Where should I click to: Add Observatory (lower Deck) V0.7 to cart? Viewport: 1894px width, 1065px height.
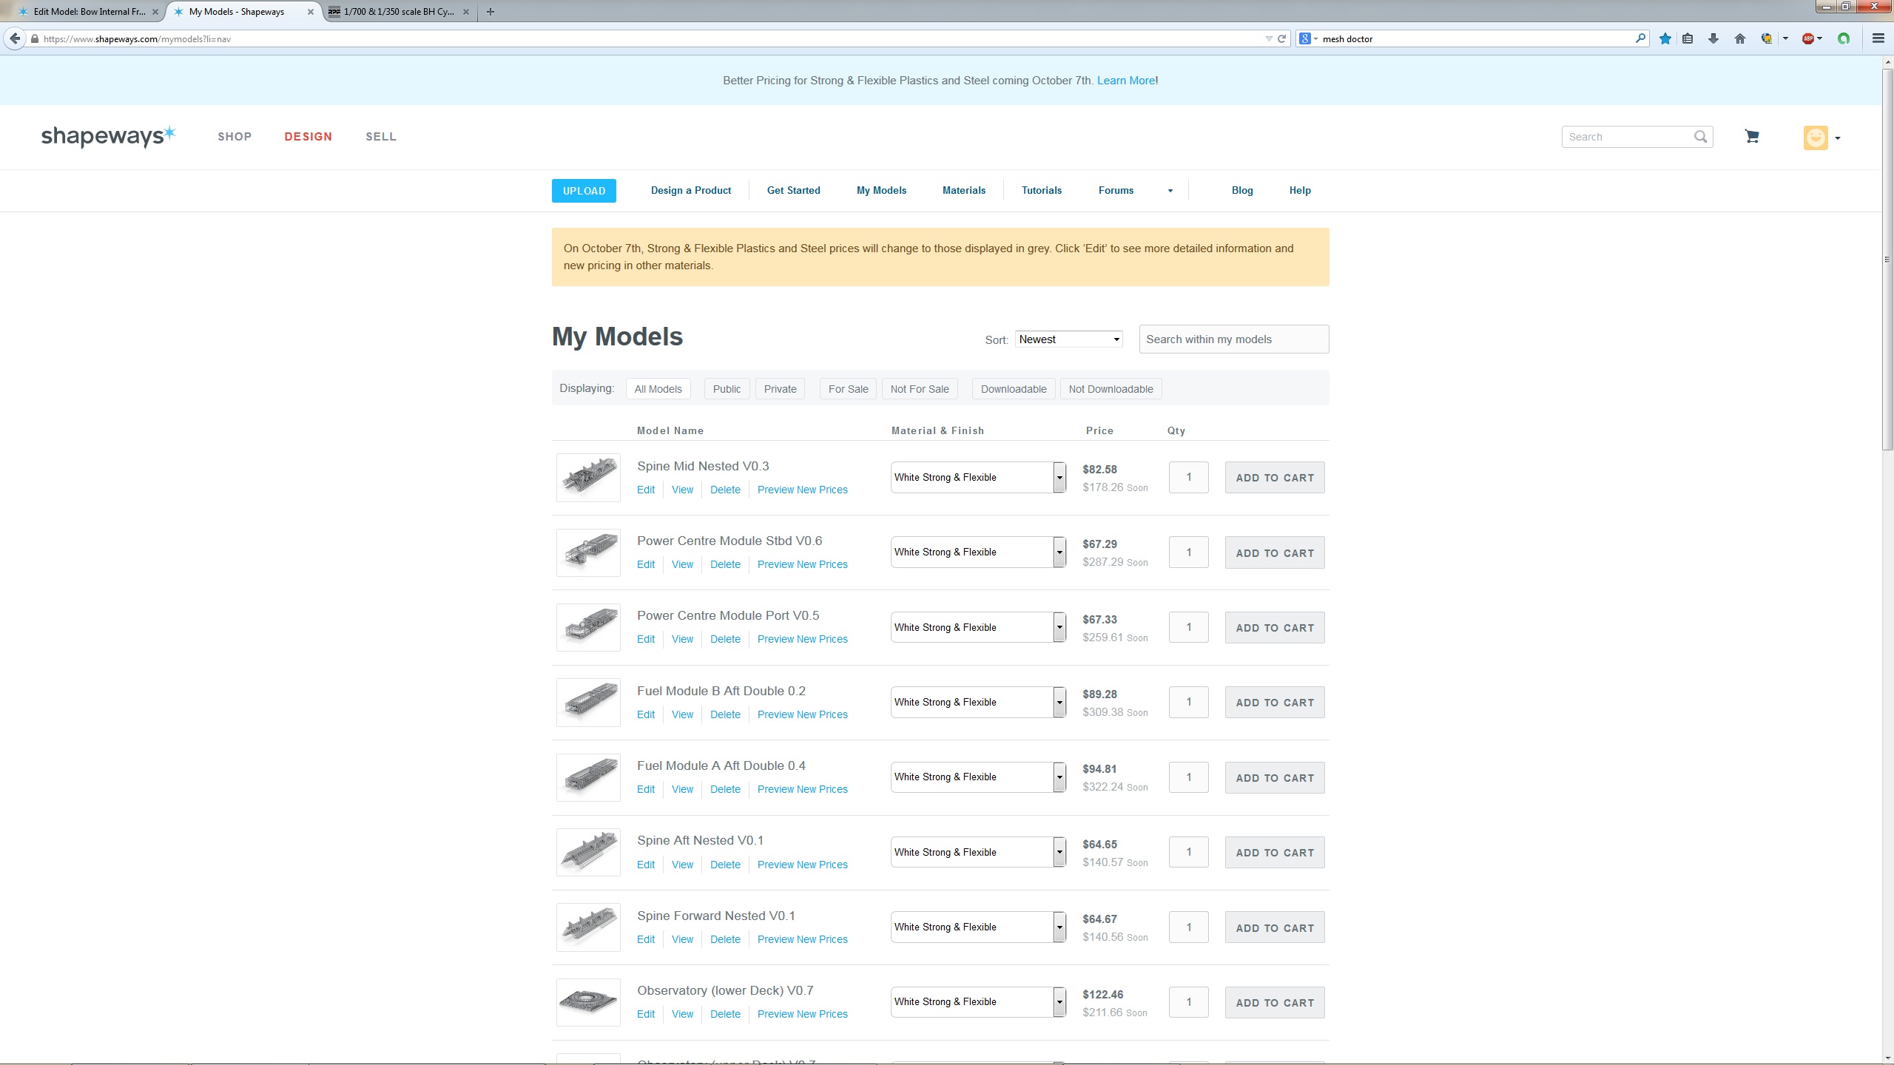click(1275, 1003)
